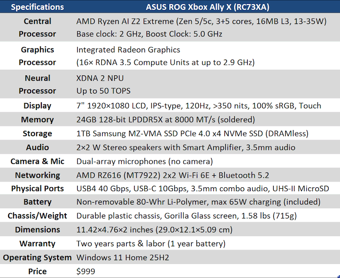The height and width of the screenshot is (278, 340).
Task: Click the Physical Ports row label
Action: point(37,189)
